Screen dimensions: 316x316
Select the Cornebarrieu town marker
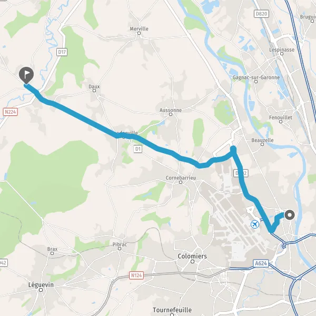(181, 182)
